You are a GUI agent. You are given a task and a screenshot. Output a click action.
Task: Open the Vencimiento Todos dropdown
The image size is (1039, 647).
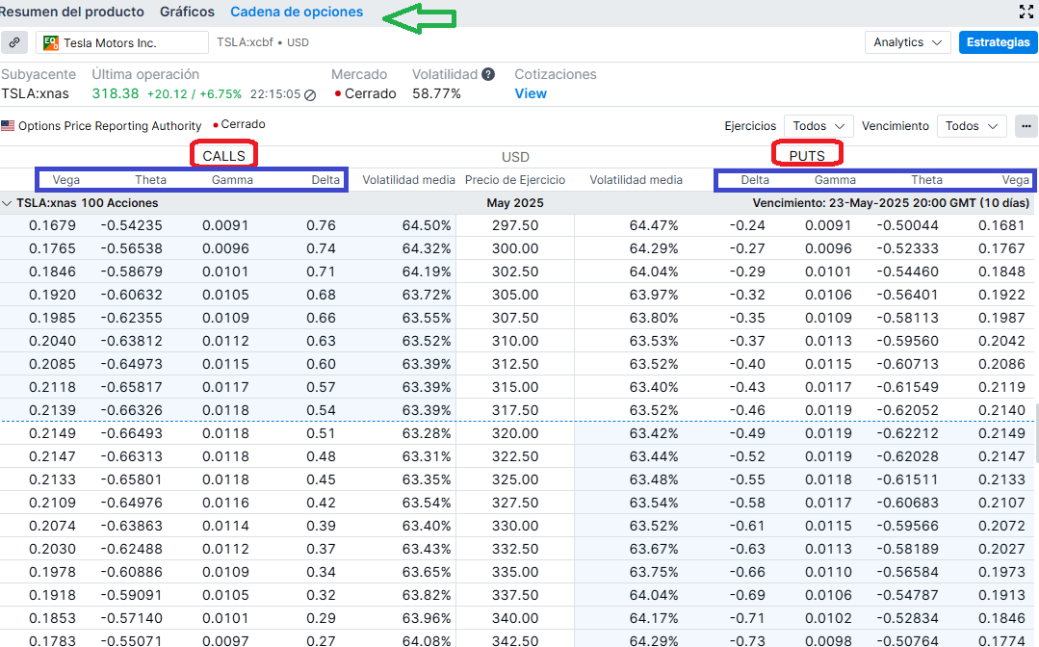point(972,126)
